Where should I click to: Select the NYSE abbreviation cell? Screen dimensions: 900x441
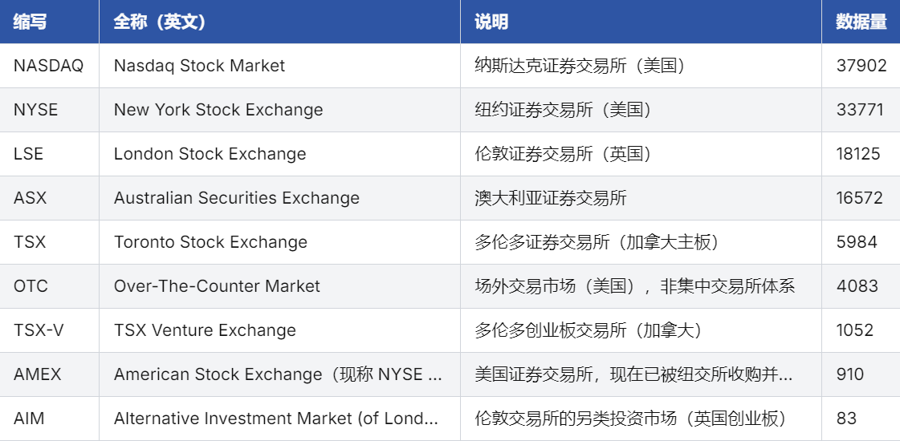coord(36,110)
